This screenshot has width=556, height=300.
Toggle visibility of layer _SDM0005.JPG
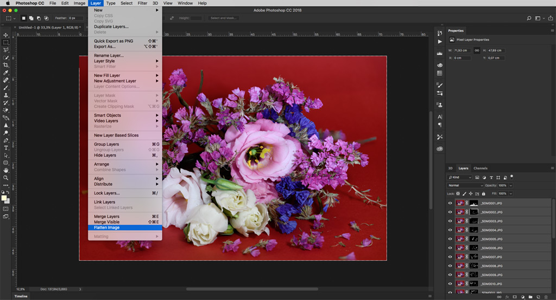pos(450,238)
